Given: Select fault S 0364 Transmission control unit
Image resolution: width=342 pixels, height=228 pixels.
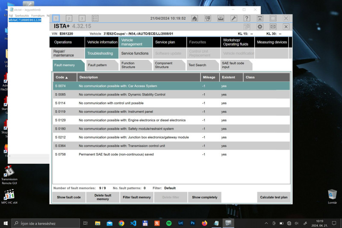Looking at the screenshot, I should [171, 146].
